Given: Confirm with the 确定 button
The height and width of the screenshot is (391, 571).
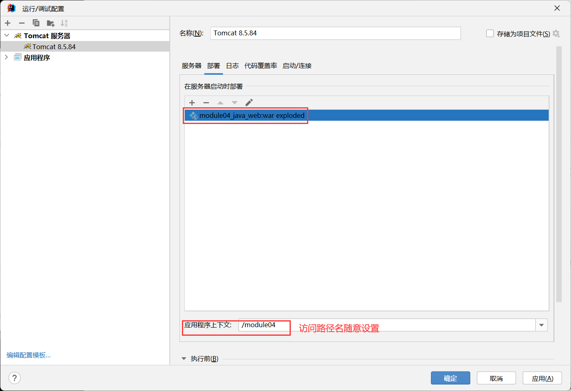Looking at the screenshot, I should pyautogui.click(x=450, y=378).
